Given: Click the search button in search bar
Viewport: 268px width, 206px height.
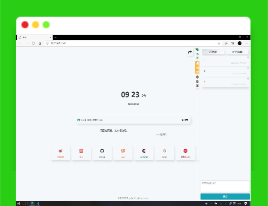Looking at the screenshot, I should (185, 120).
